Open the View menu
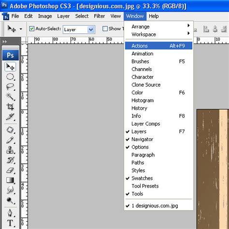 click(115, 16)
